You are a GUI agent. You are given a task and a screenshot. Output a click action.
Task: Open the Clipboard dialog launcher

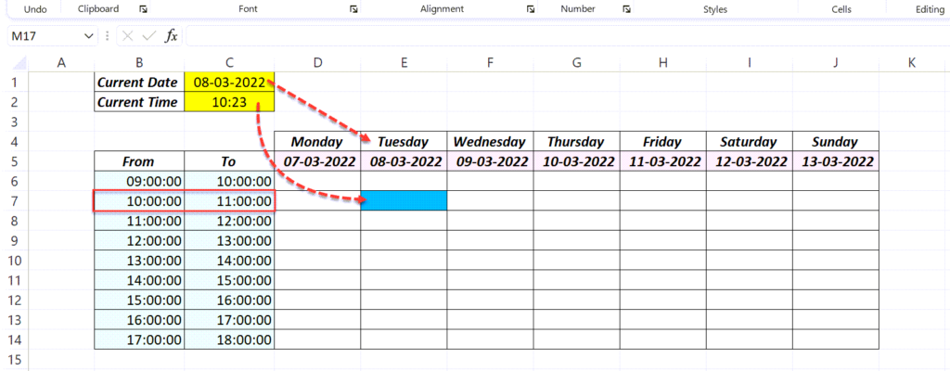tap(143, 9)
